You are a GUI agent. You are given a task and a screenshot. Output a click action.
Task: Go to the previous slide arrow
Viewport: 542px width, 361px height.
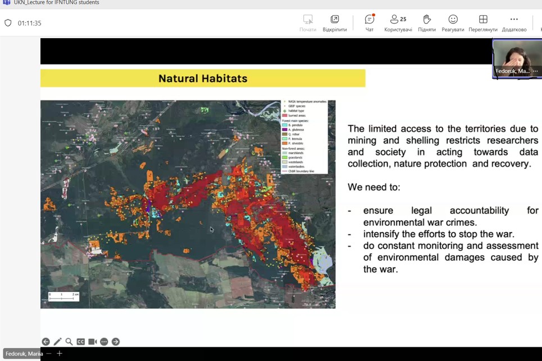click(x=46, y=342)
